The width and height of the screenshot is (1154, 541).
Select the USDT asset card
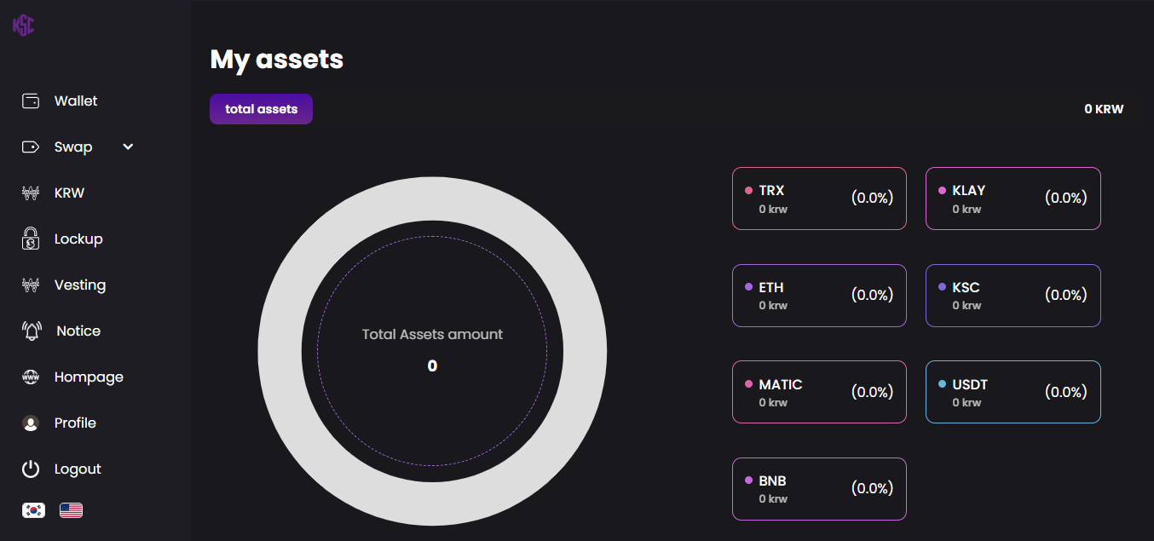(1013, 392)
